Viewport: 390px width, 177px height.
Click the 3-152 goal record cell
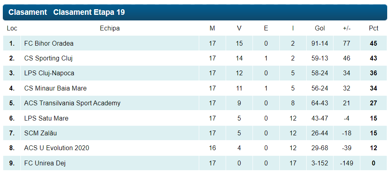[x=320, y=163]
